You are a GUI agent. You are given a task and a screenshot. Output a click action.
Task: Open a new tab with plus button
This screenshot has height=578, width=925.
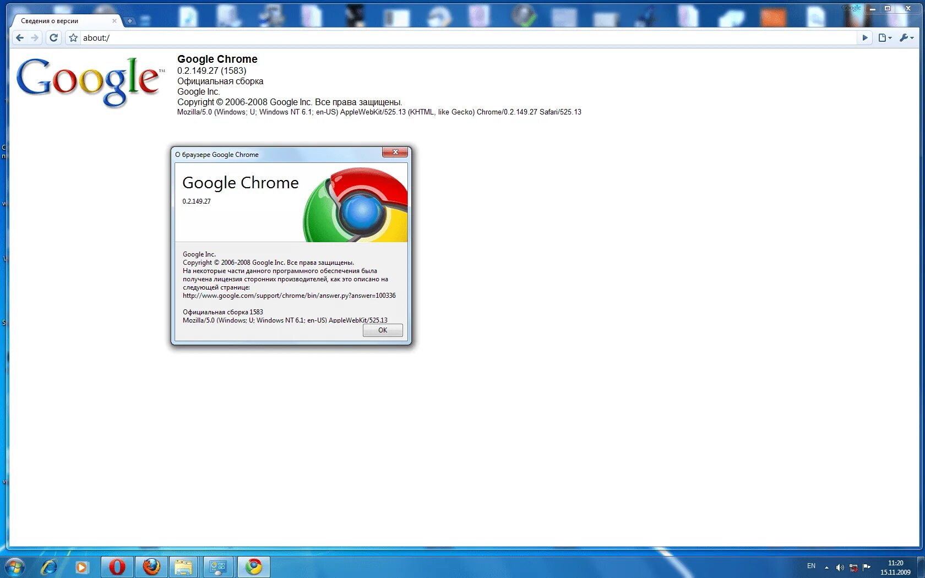pos(130,21)
